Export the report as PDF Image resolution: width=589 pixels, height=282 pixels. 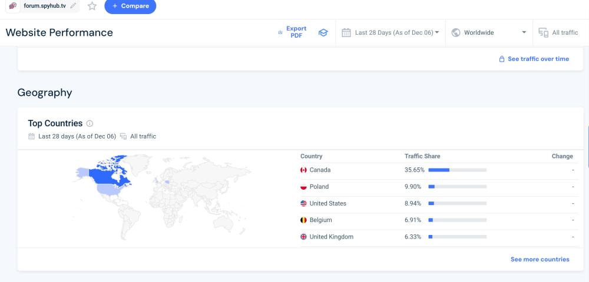pyautogui.click(x=293, y=32)
